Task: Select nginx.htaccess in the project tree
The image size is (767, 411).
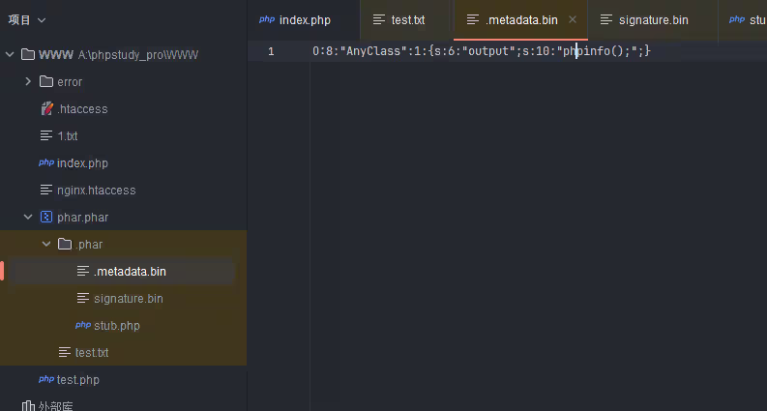Action: coord(96,190)
